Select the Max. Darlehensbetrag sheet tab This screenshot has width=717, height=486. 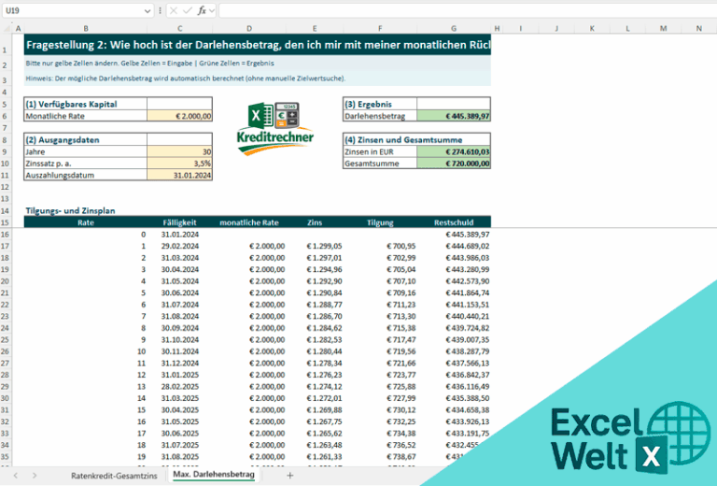214,475
